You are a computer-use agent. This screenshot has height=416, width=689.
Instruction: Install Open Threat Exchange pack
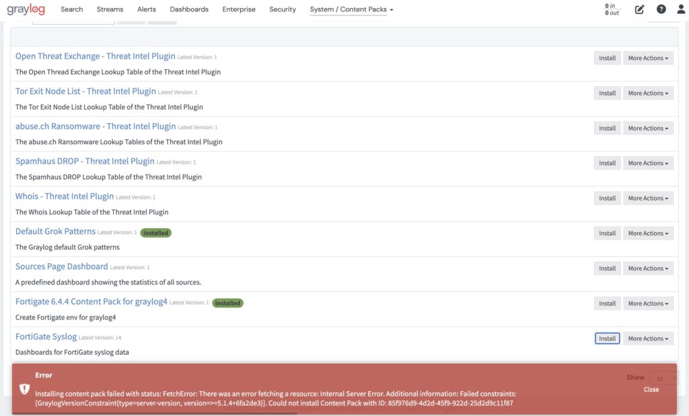608,58
